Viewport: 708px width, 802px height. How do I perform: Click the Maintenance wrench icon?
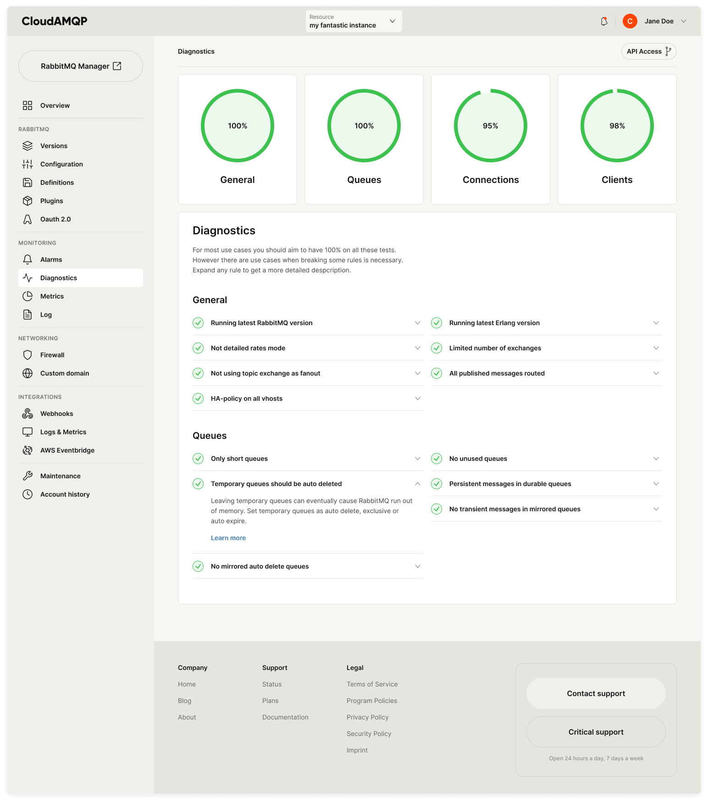click(28, 476)
